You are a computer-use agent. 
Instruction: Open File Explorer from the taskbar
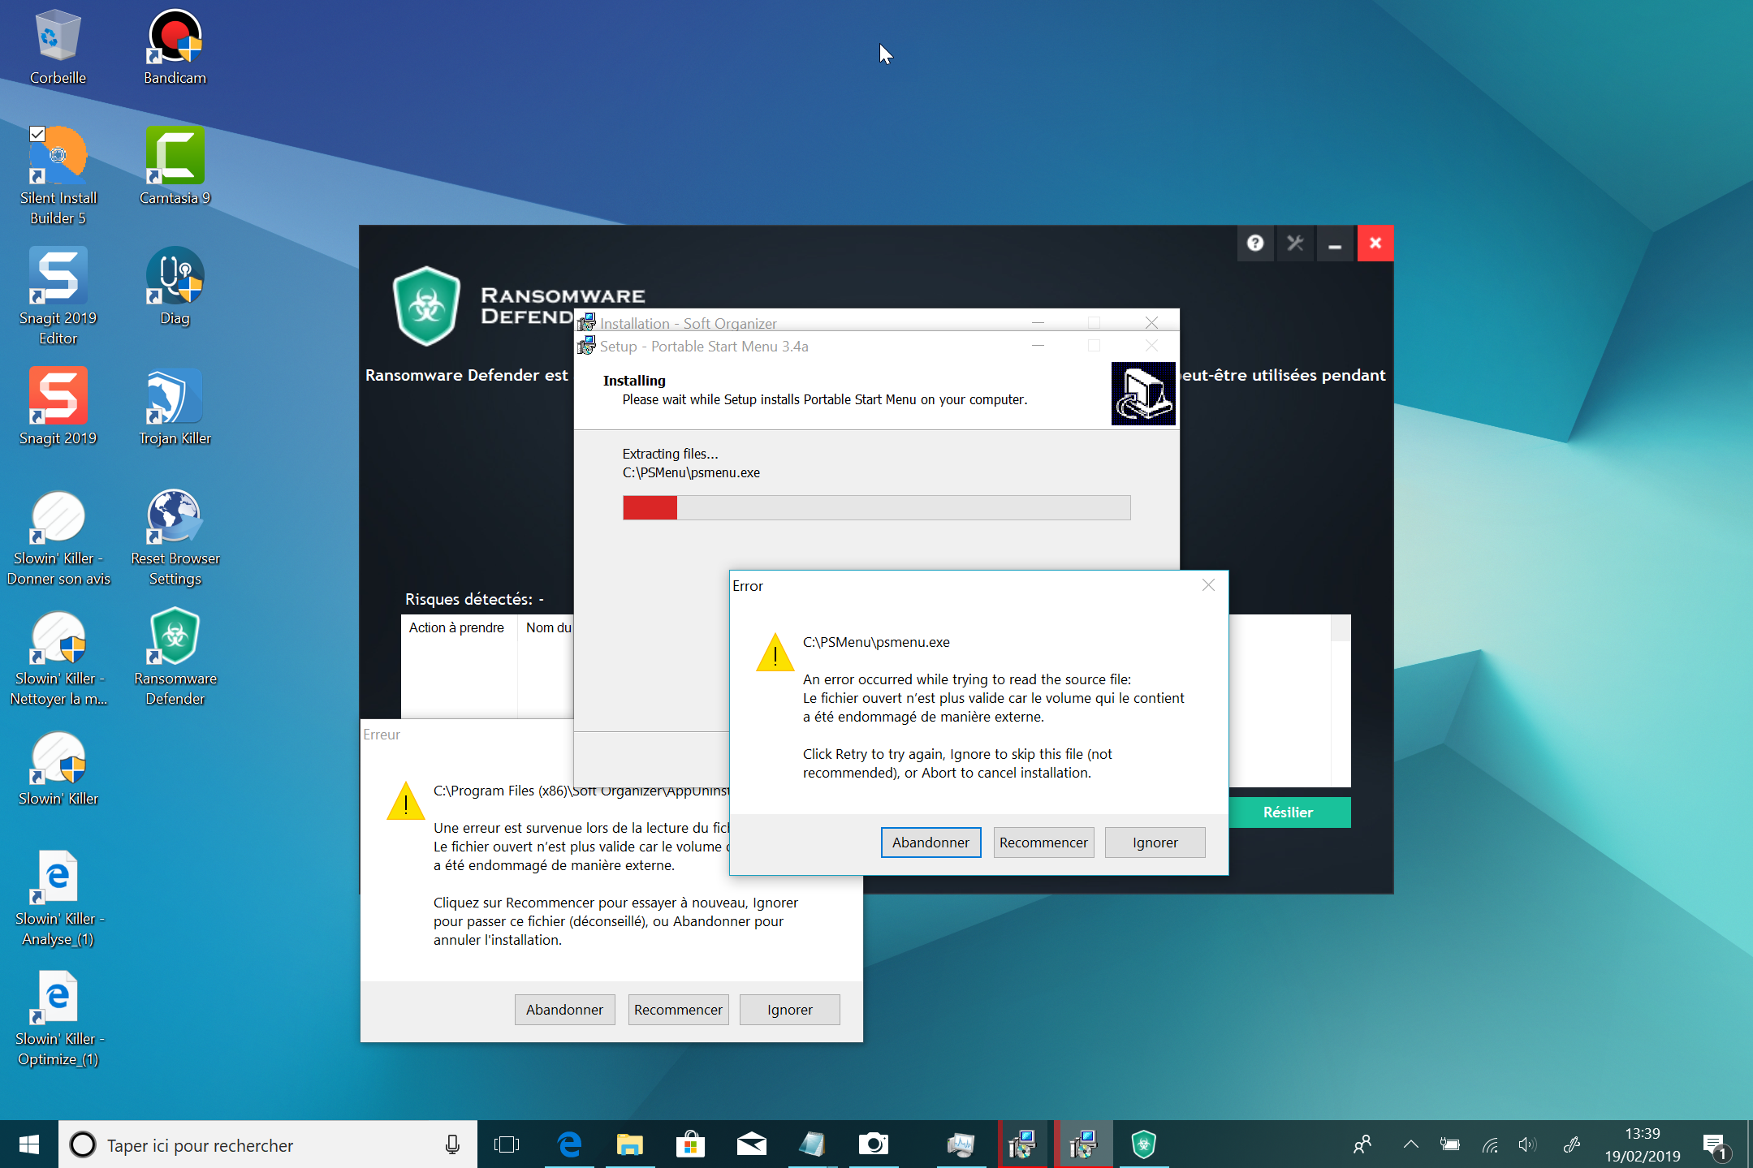(x=629, y=1144)
